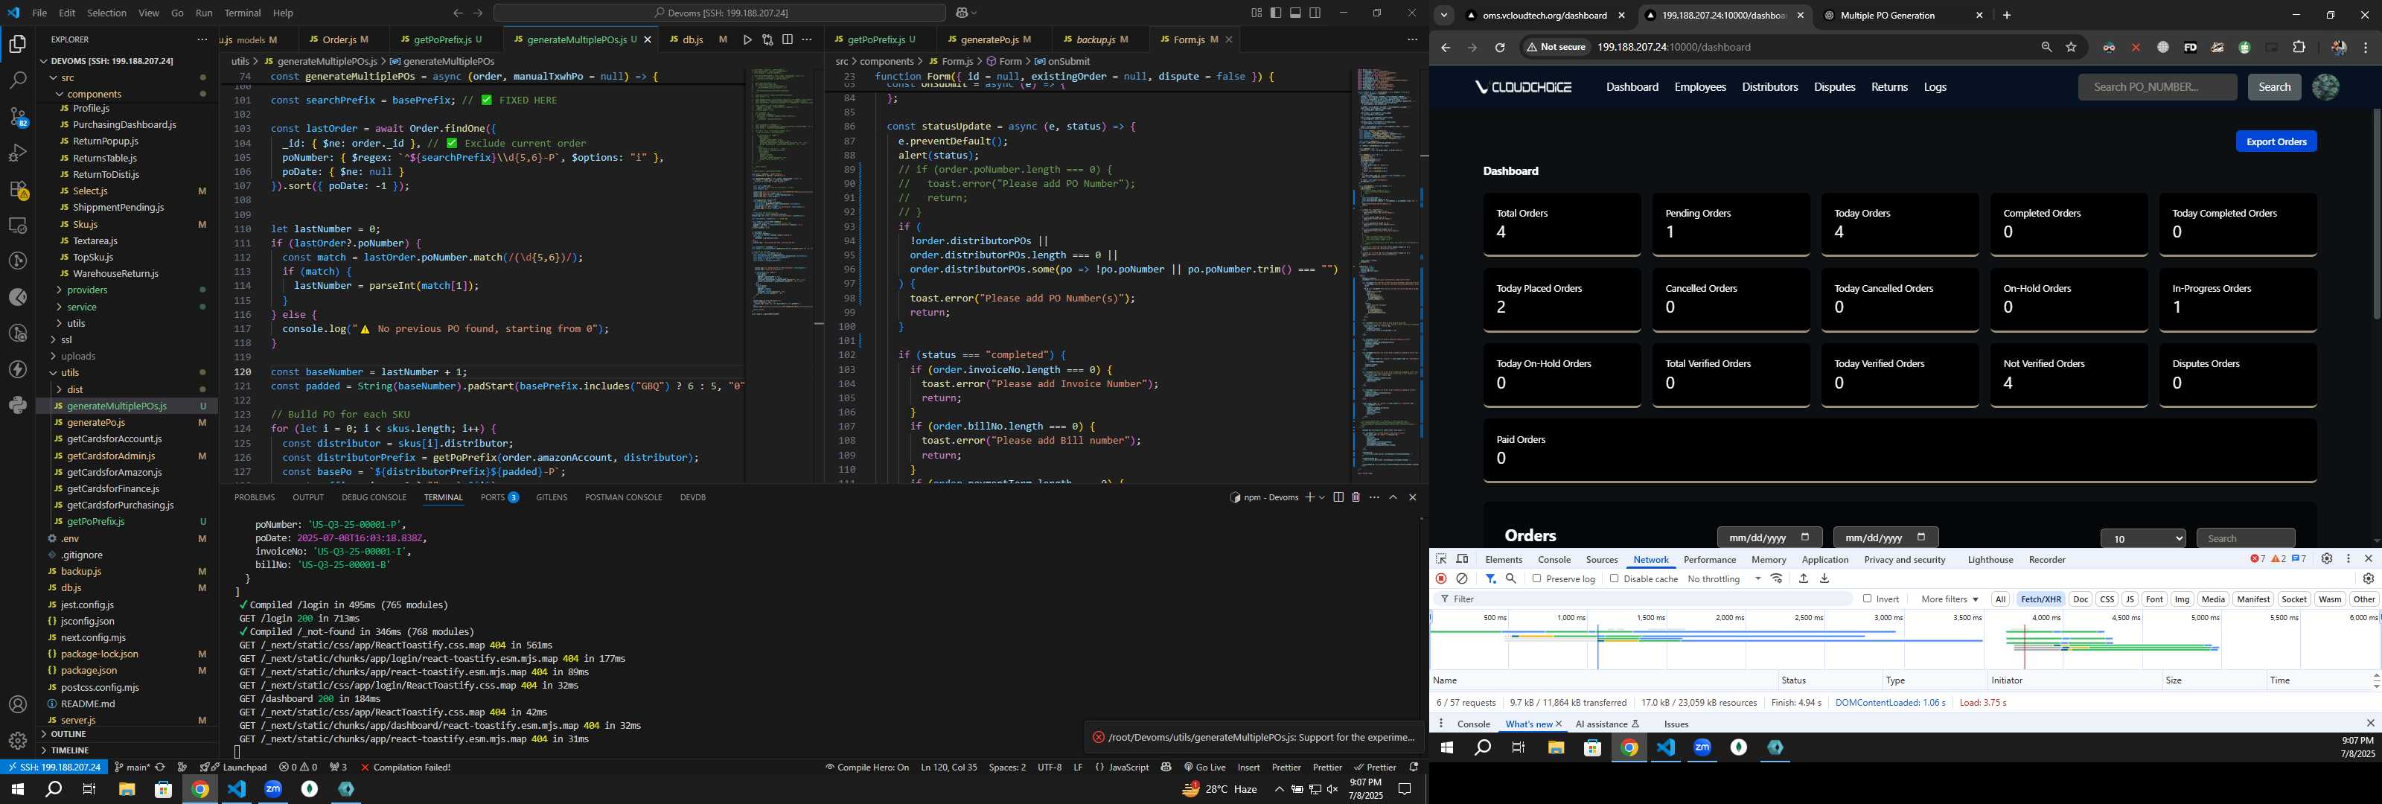Screen dimensions: 2382x804
Task: Open the No throttling dropdown
Action: (1724, 578)
